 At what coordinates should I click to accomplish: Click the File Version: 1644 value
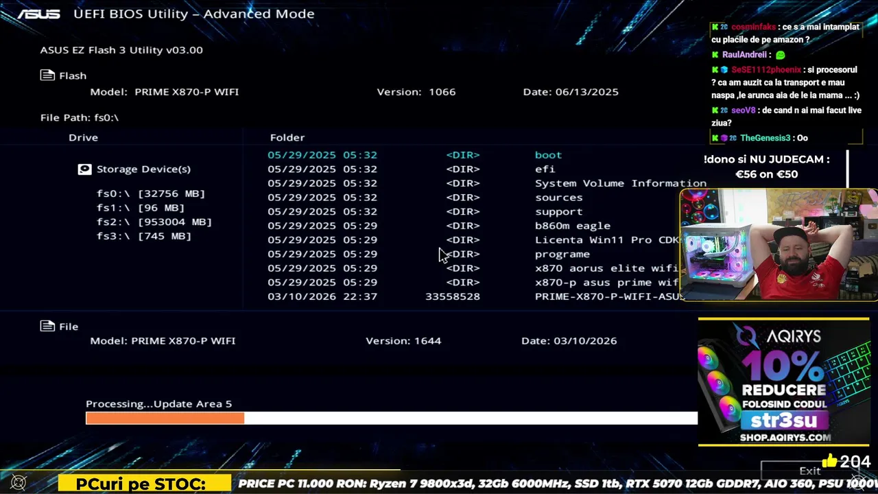point(403,341)
